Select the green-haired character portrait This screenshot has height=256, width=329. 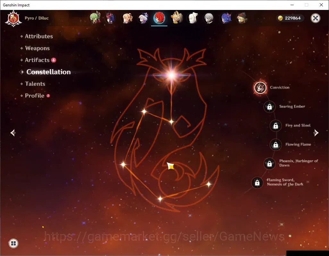click(x=95, y=18)
